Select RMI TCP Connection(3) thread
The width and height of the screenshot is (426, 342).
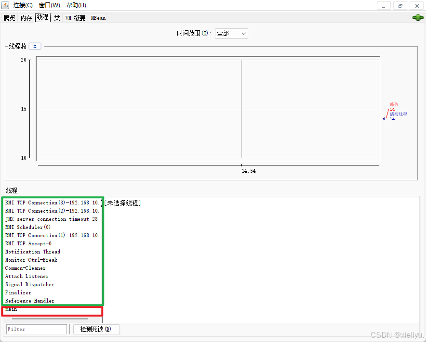(52, 203)
